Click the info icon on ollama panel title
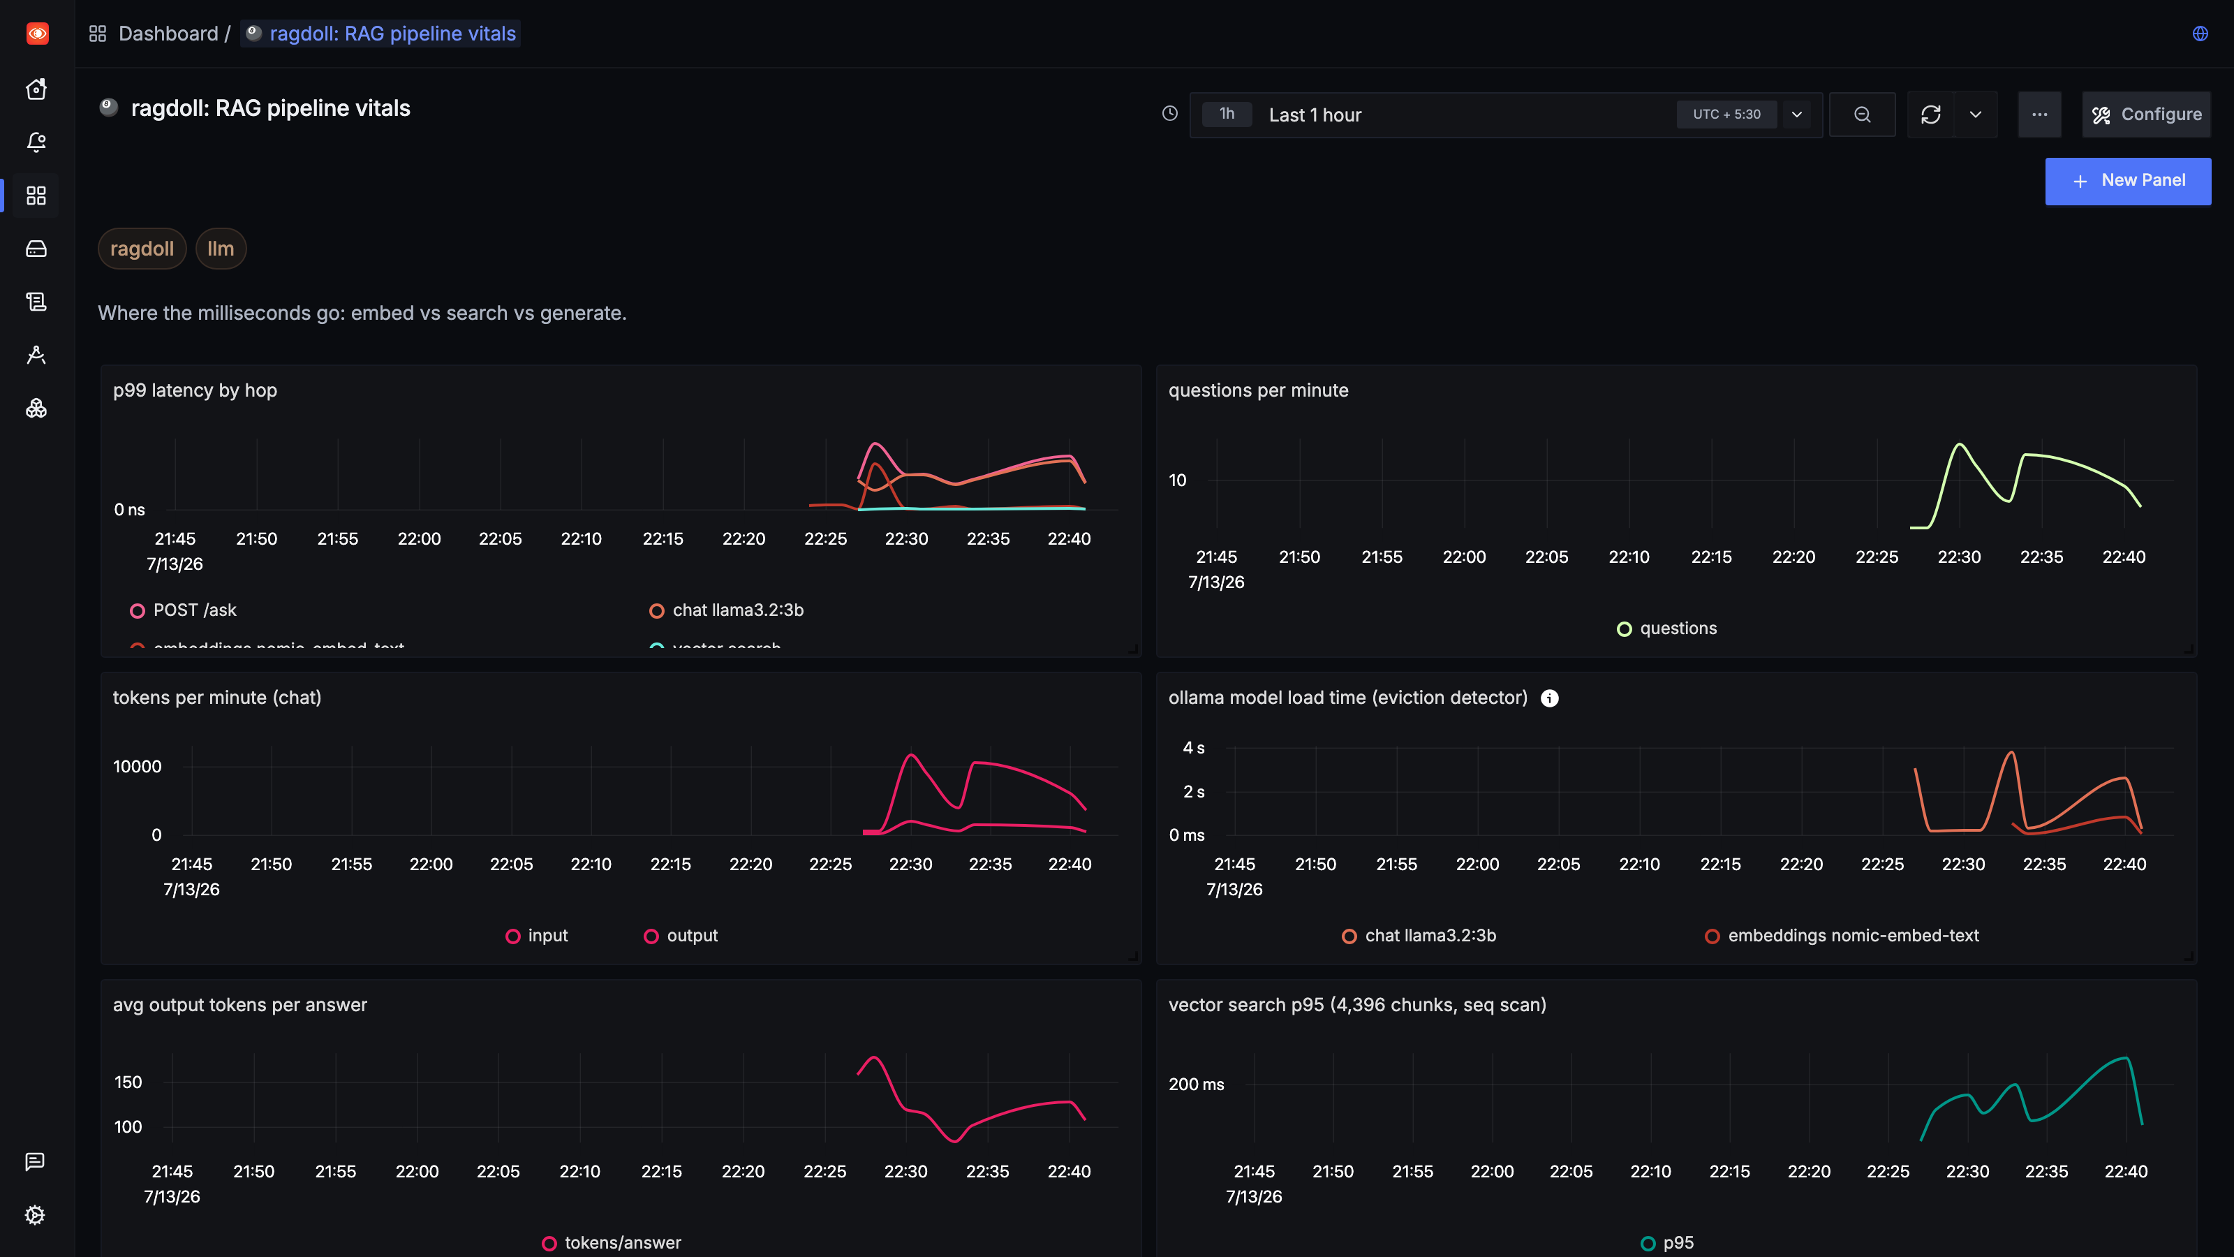 (1550, 698)
